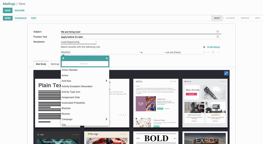Send the mailing now
The image size is (263, 144).
point(8,18)
